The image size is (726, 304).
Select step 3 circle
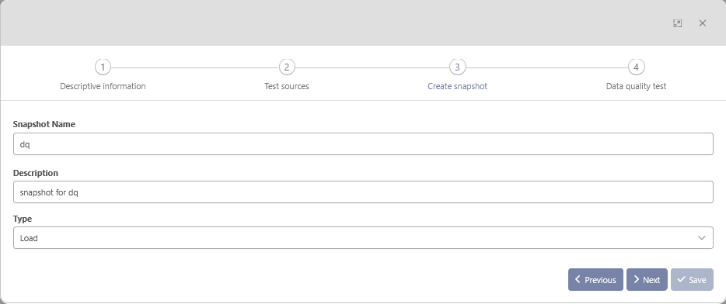pyautogui.click(x=458, y=67)
